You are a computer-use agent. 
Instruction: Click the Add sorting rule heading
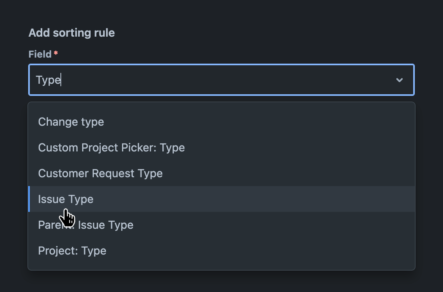pyautogui.click(x=71, y=33)
